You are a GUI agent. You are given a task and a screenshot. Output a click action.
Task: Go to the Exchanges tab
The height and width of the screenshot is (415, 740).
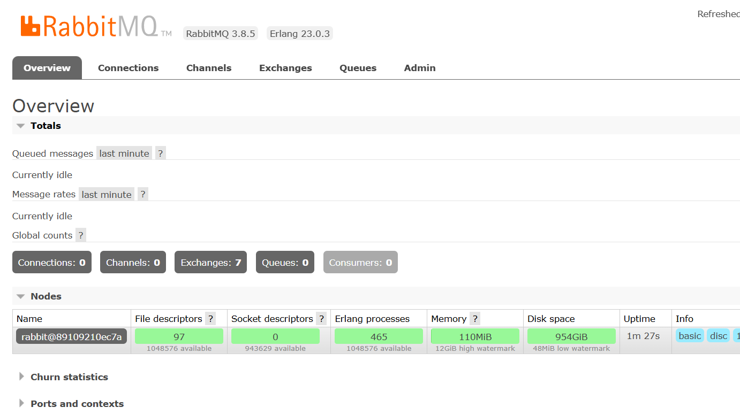pos(285,68)
